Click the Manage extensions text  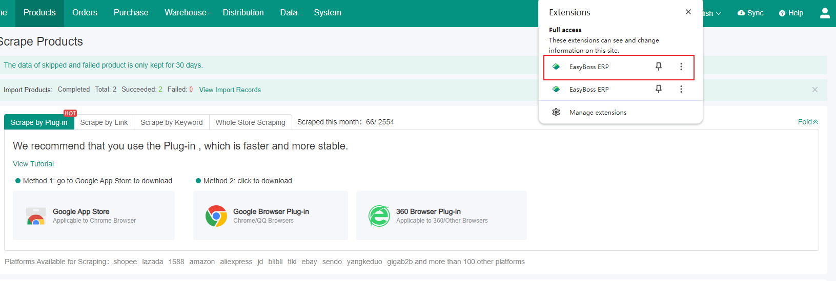598,113
